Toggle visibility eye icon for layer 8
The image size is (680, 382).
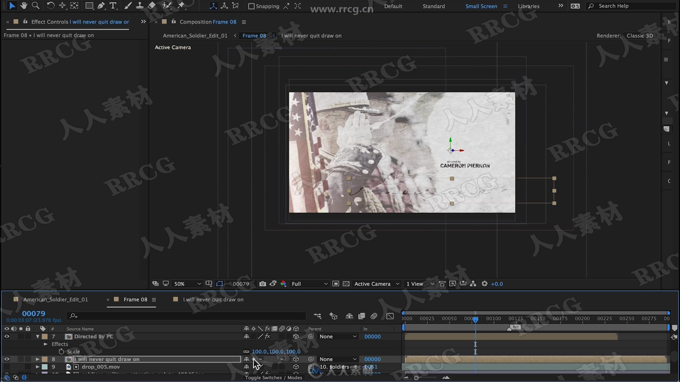[6, 359]
